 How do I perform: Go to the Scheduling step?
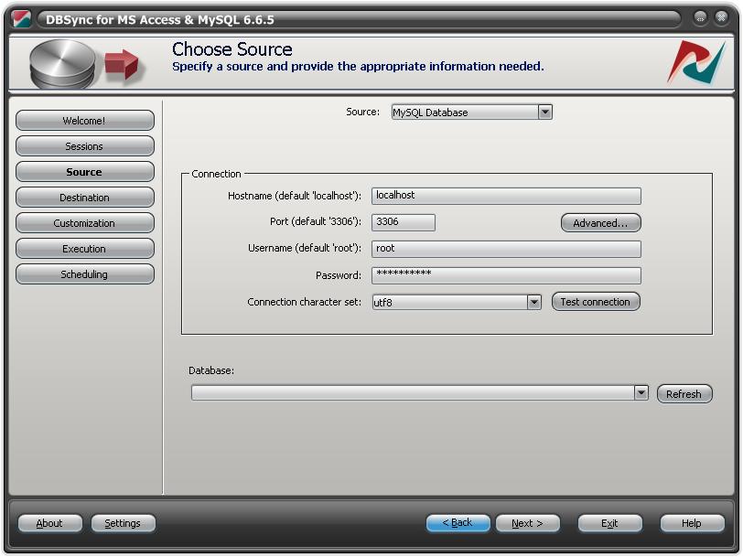85,273
